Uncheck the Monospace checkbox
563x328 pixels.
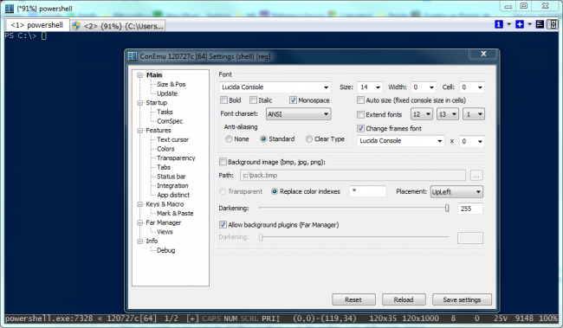click(x=293, y=100)
